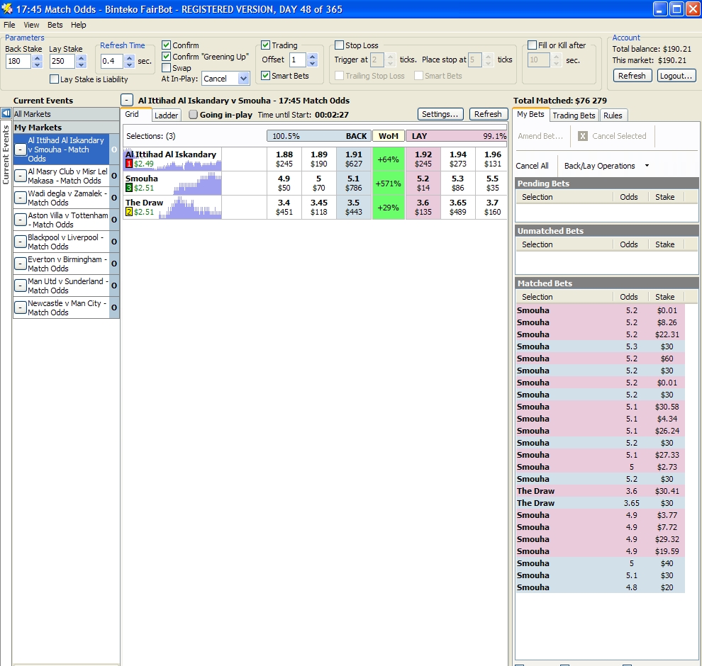The height and width of the screenshot is (666, 702).
Task: Open the File menu
Action: (9, 25)
